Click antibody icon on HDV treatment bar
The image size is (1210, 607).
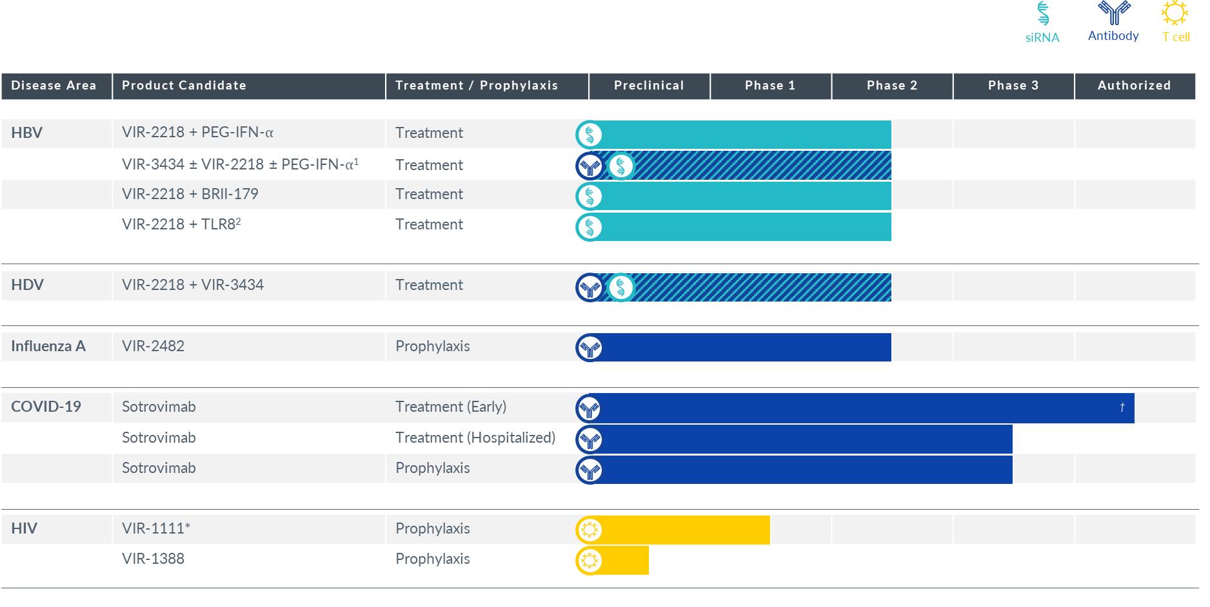589,287
